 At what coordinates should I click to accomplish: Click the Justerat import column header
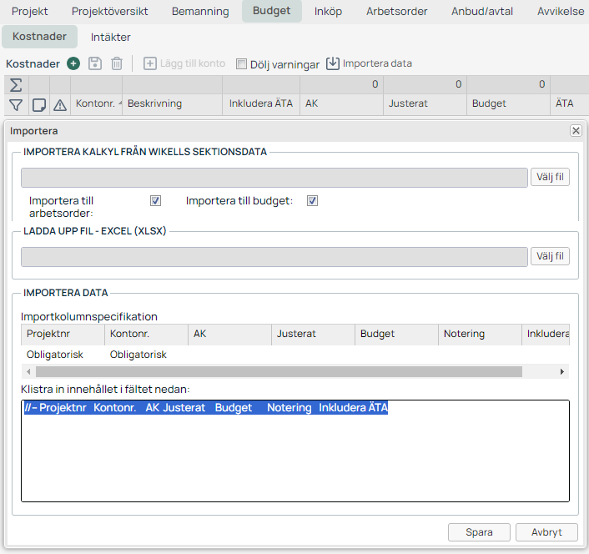point(313,334)
